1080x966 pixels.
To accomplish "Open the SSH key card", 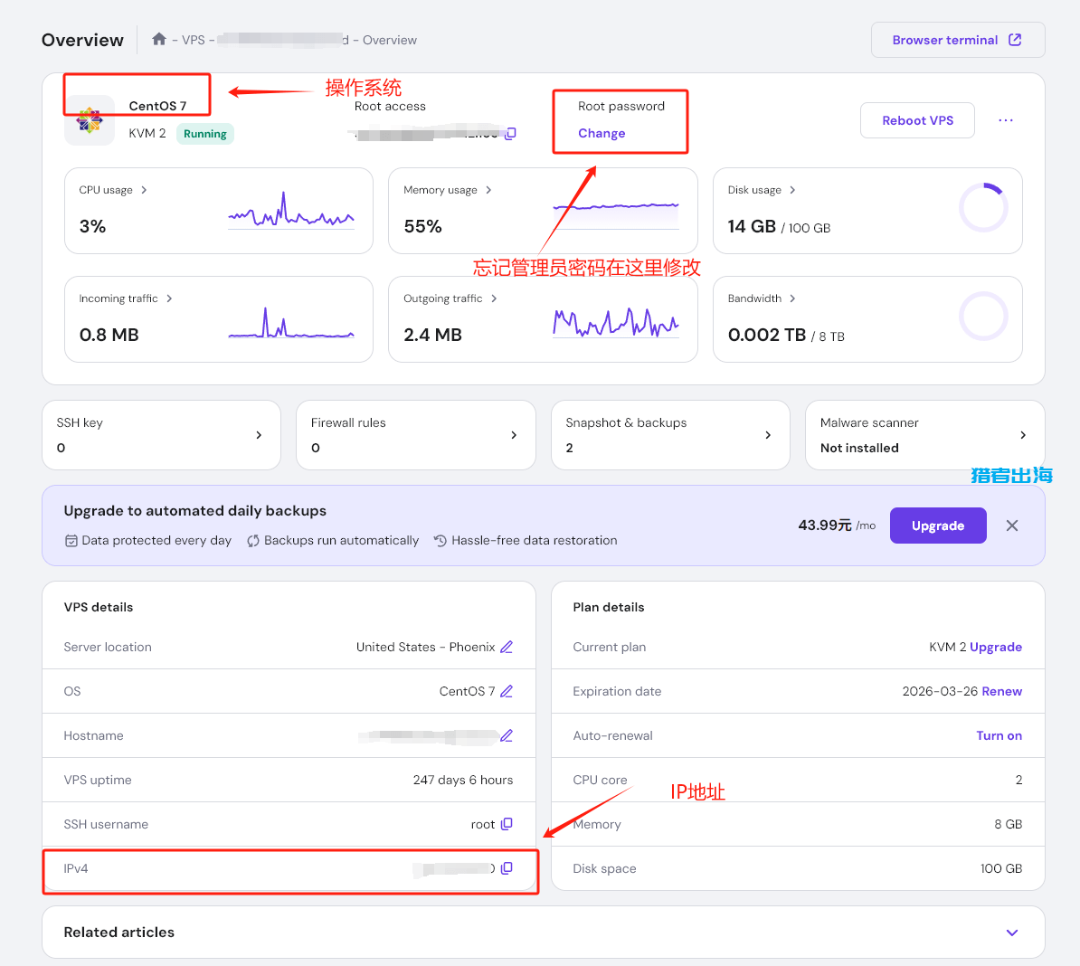I will tap(161, 435).
